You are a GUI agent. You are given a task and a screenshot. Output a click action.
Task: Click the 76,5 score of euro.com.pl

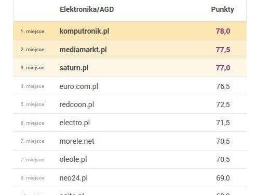tap(223, 86)
